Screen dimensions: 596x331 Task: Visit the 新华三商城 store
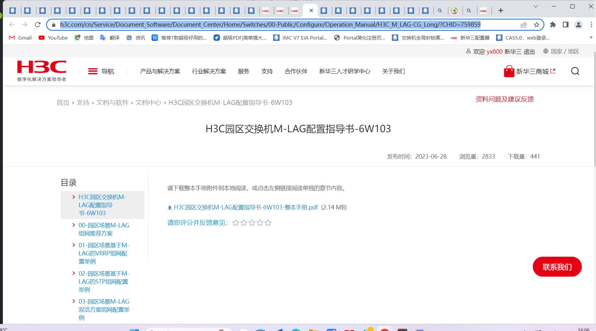click(x=530, y=71)
